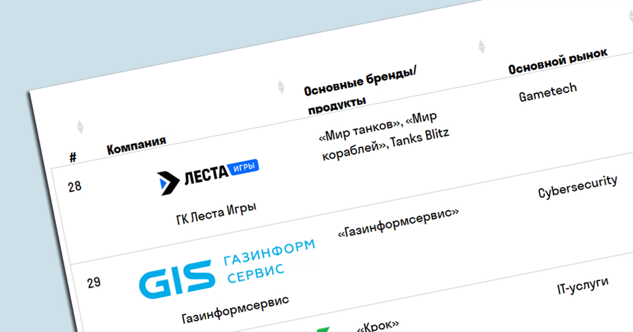
Task: Select the Gametech market cell
Action: point(548,92)
